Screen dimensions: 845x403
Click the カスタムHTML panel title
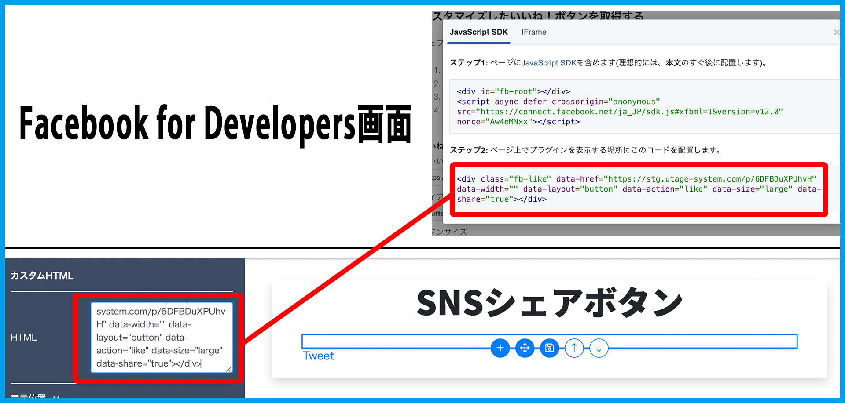(x=42, y=276)
